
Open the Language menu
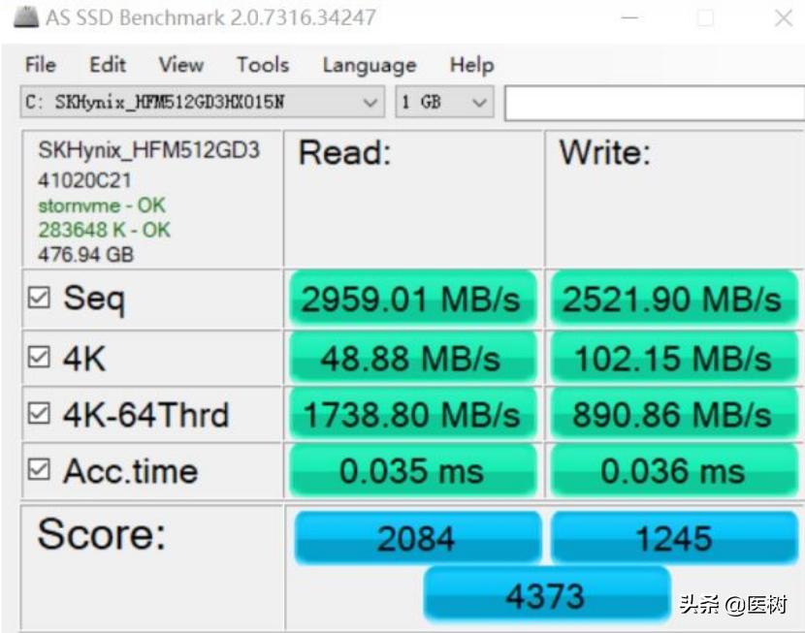click(368, 65)
